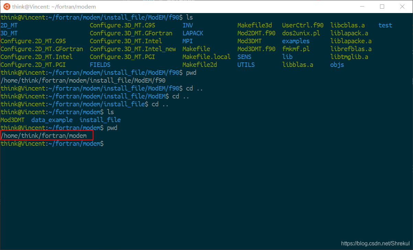Select Configure.3D_MT.GFortran file name
Viewport: 413px width, 250px height.
(131, 33)
